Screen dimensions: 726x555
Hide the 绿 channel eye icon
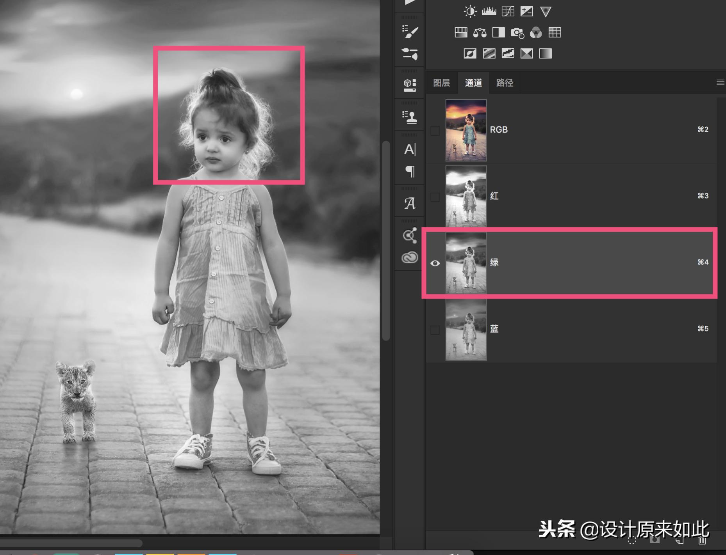pos(435,263)
